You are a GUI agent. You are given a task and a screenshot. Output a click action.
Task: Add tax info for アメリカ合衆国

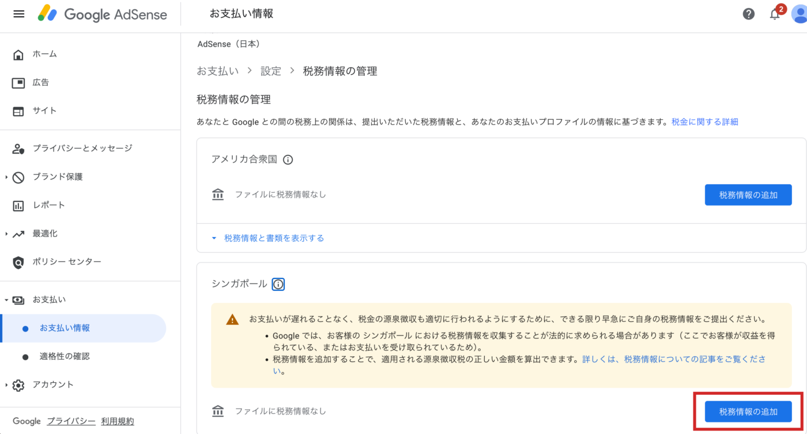point(748,195)
